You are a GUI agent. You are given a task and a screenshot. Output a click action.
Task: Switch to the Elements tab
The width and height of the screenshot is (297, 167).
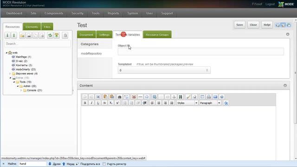32,27
